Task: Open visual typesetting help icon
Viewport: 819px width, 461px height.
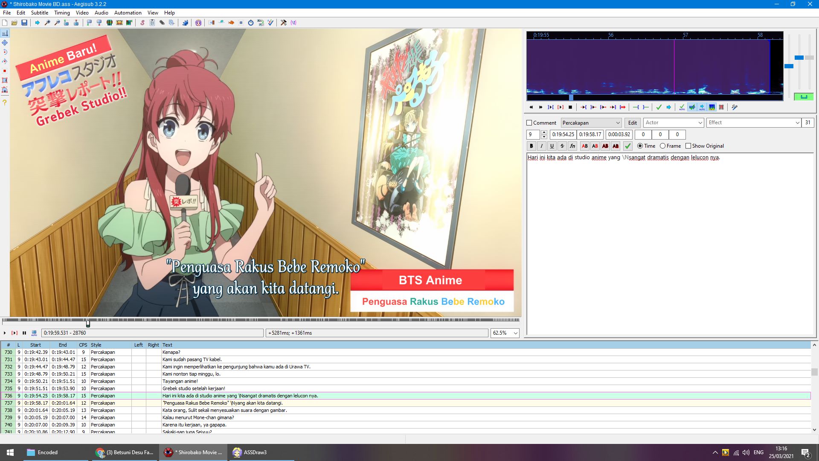Action: 5,102
